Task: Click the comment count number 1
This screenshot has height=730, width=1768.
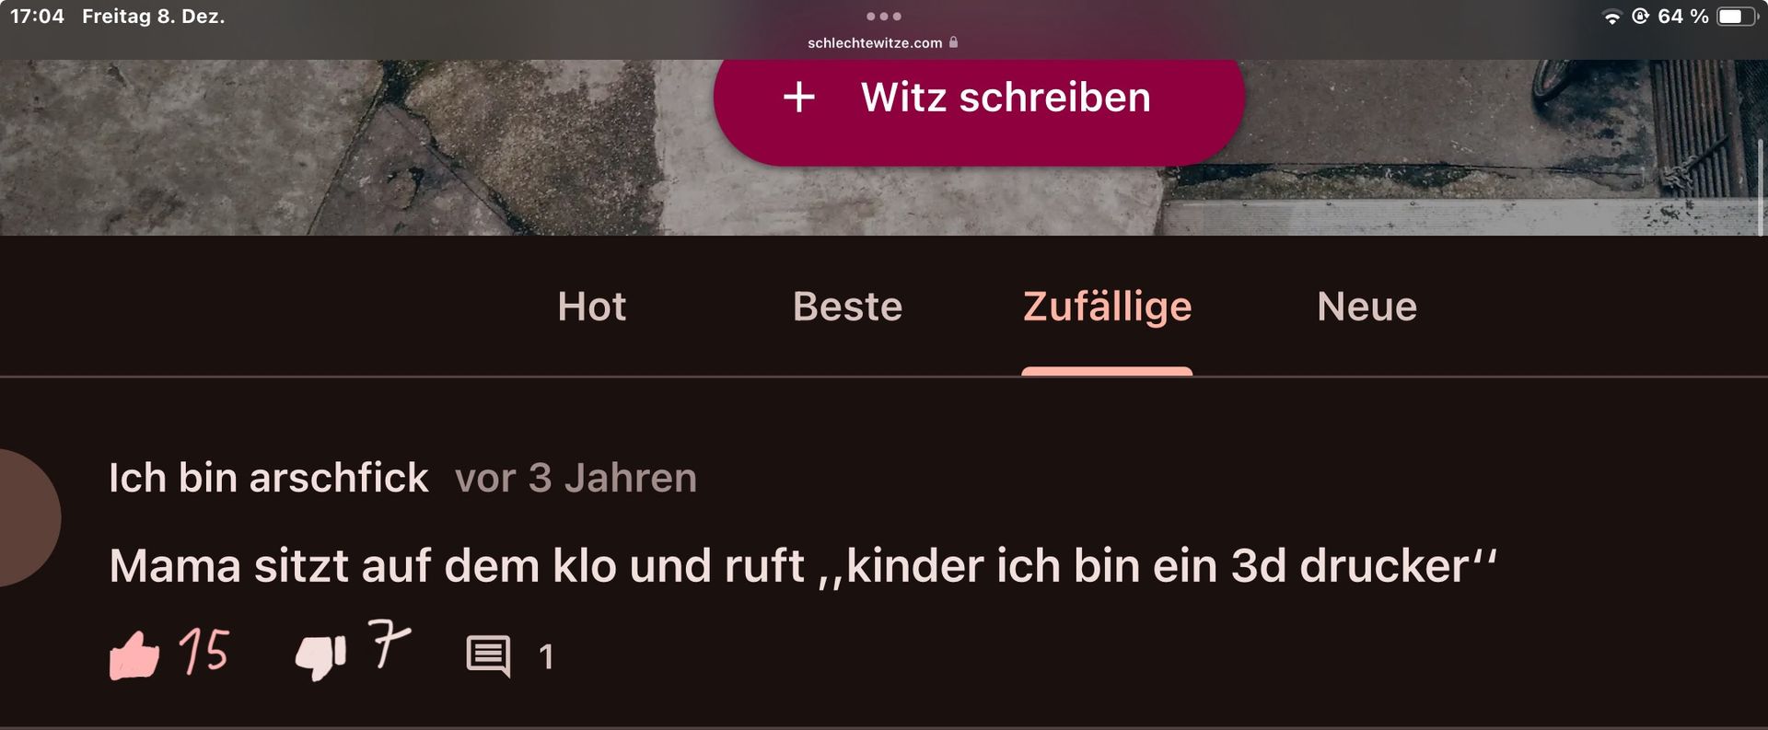Action: pyautogui.click(x=546, y=657)
